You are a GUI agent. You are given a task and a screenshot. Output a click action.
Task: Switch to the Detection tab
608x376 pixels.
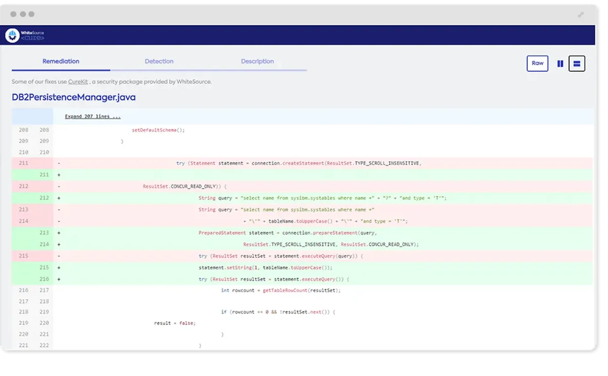click(x=159, y=61)
